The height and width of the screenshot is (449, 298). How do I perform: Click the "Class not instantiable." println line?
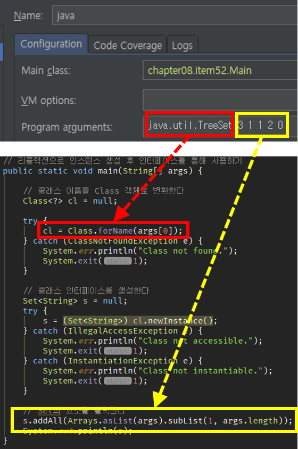(158, 371)
